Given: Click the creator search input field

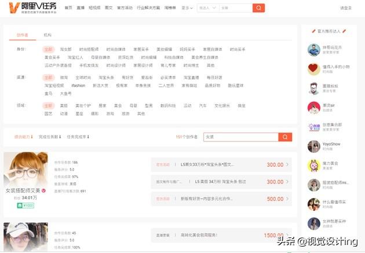Looking at the screenshot, I should point(241,137).
